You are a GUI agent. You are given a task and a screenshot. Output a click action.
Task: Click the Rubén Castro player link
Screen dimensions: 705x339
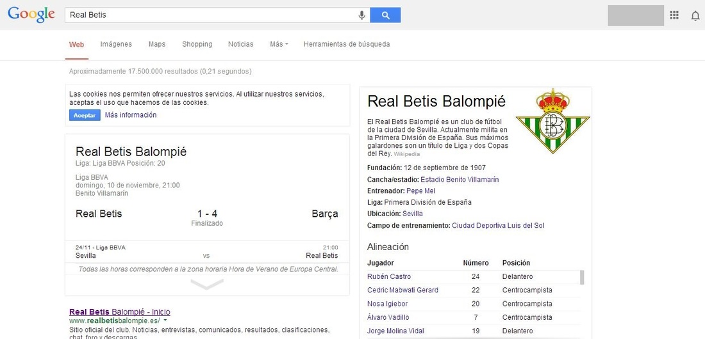tap(389, 276)
